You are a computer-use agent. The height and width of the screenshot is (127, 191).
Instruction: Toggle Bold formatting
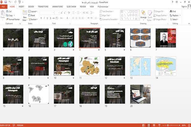pyautogui.click(x=41, y=18)
